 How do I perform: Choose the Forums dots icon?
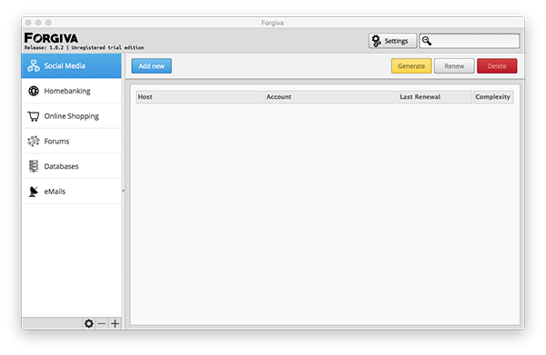tap(34, 141)
